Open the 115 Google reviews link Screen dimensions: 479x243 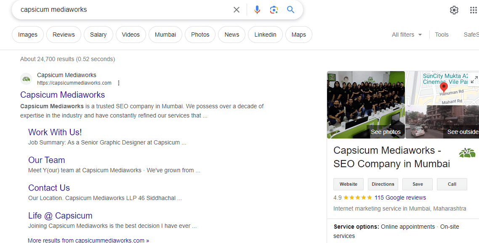(x=400, y=198)
